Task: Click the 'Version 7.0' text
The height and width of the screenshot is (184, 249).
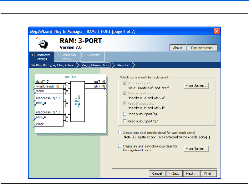Action: (x=71, y=47)
